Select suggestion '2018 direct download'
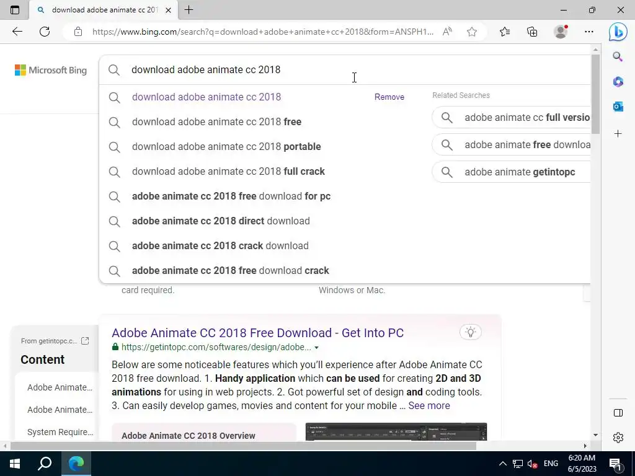The image size is (635, 476). pos(221,221)
